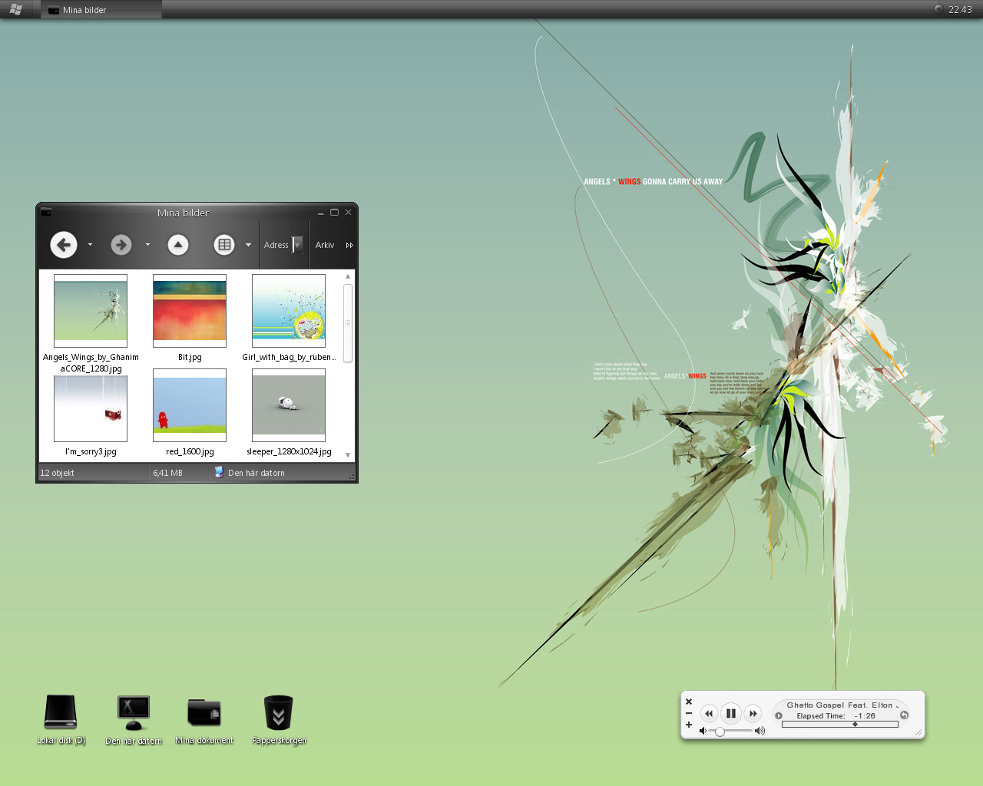Click the circular return arrow icon in player display
The width and height of the screenshot is (983, 786).
[x=905, y=715]
